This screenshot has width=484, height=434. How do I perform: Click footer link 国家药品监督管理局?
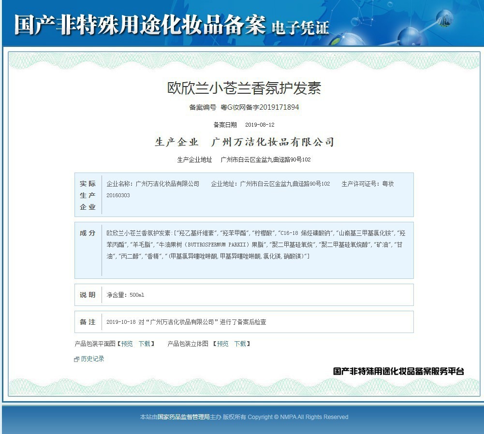(x=184, y=417)
